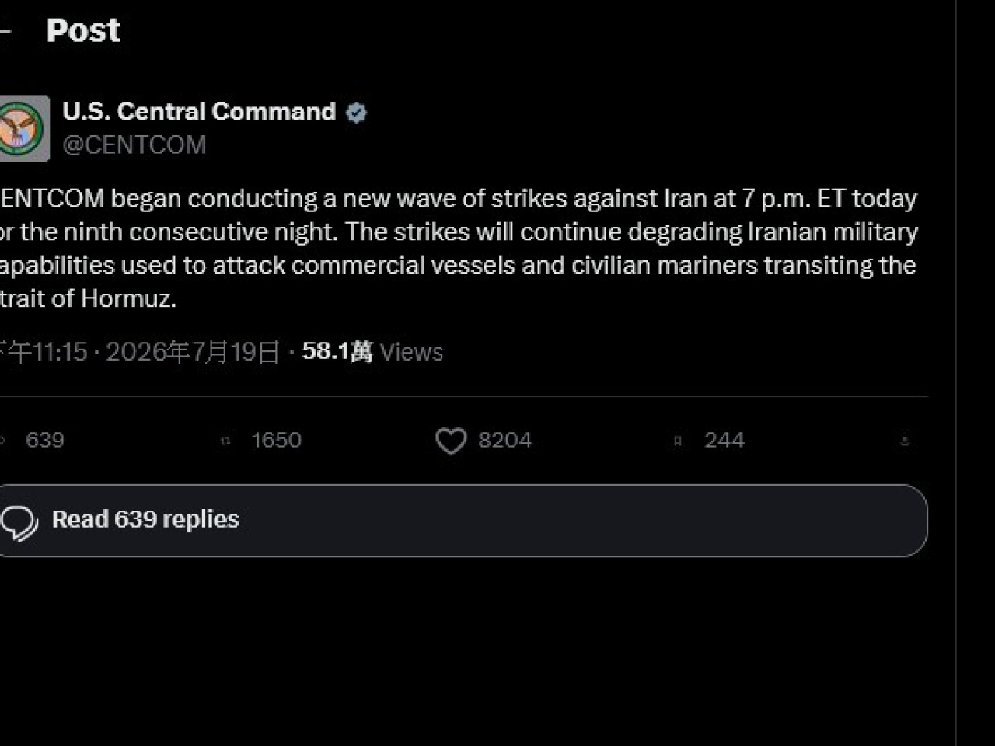
Task: Click the back arrow beside Post
Action: coord(5,32)
